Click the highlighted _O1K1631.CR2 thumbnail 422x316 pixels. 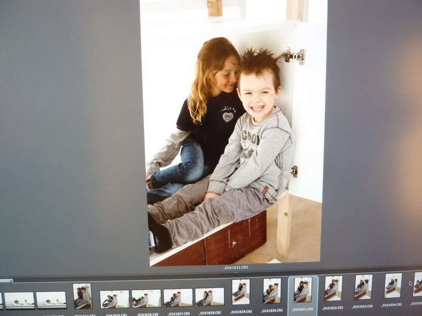click(x=303, y=289)
